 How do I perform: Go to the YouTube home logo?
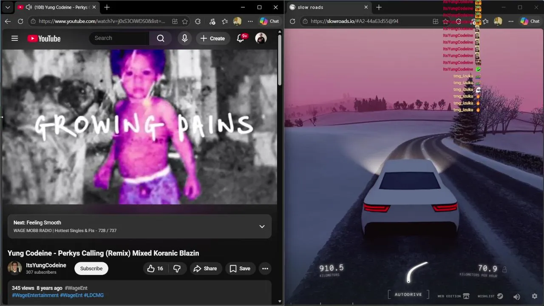point(44,39)
